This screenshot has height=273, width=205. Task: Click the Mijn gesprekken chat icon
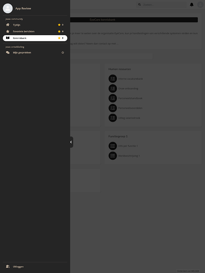[x=8, y=53]
